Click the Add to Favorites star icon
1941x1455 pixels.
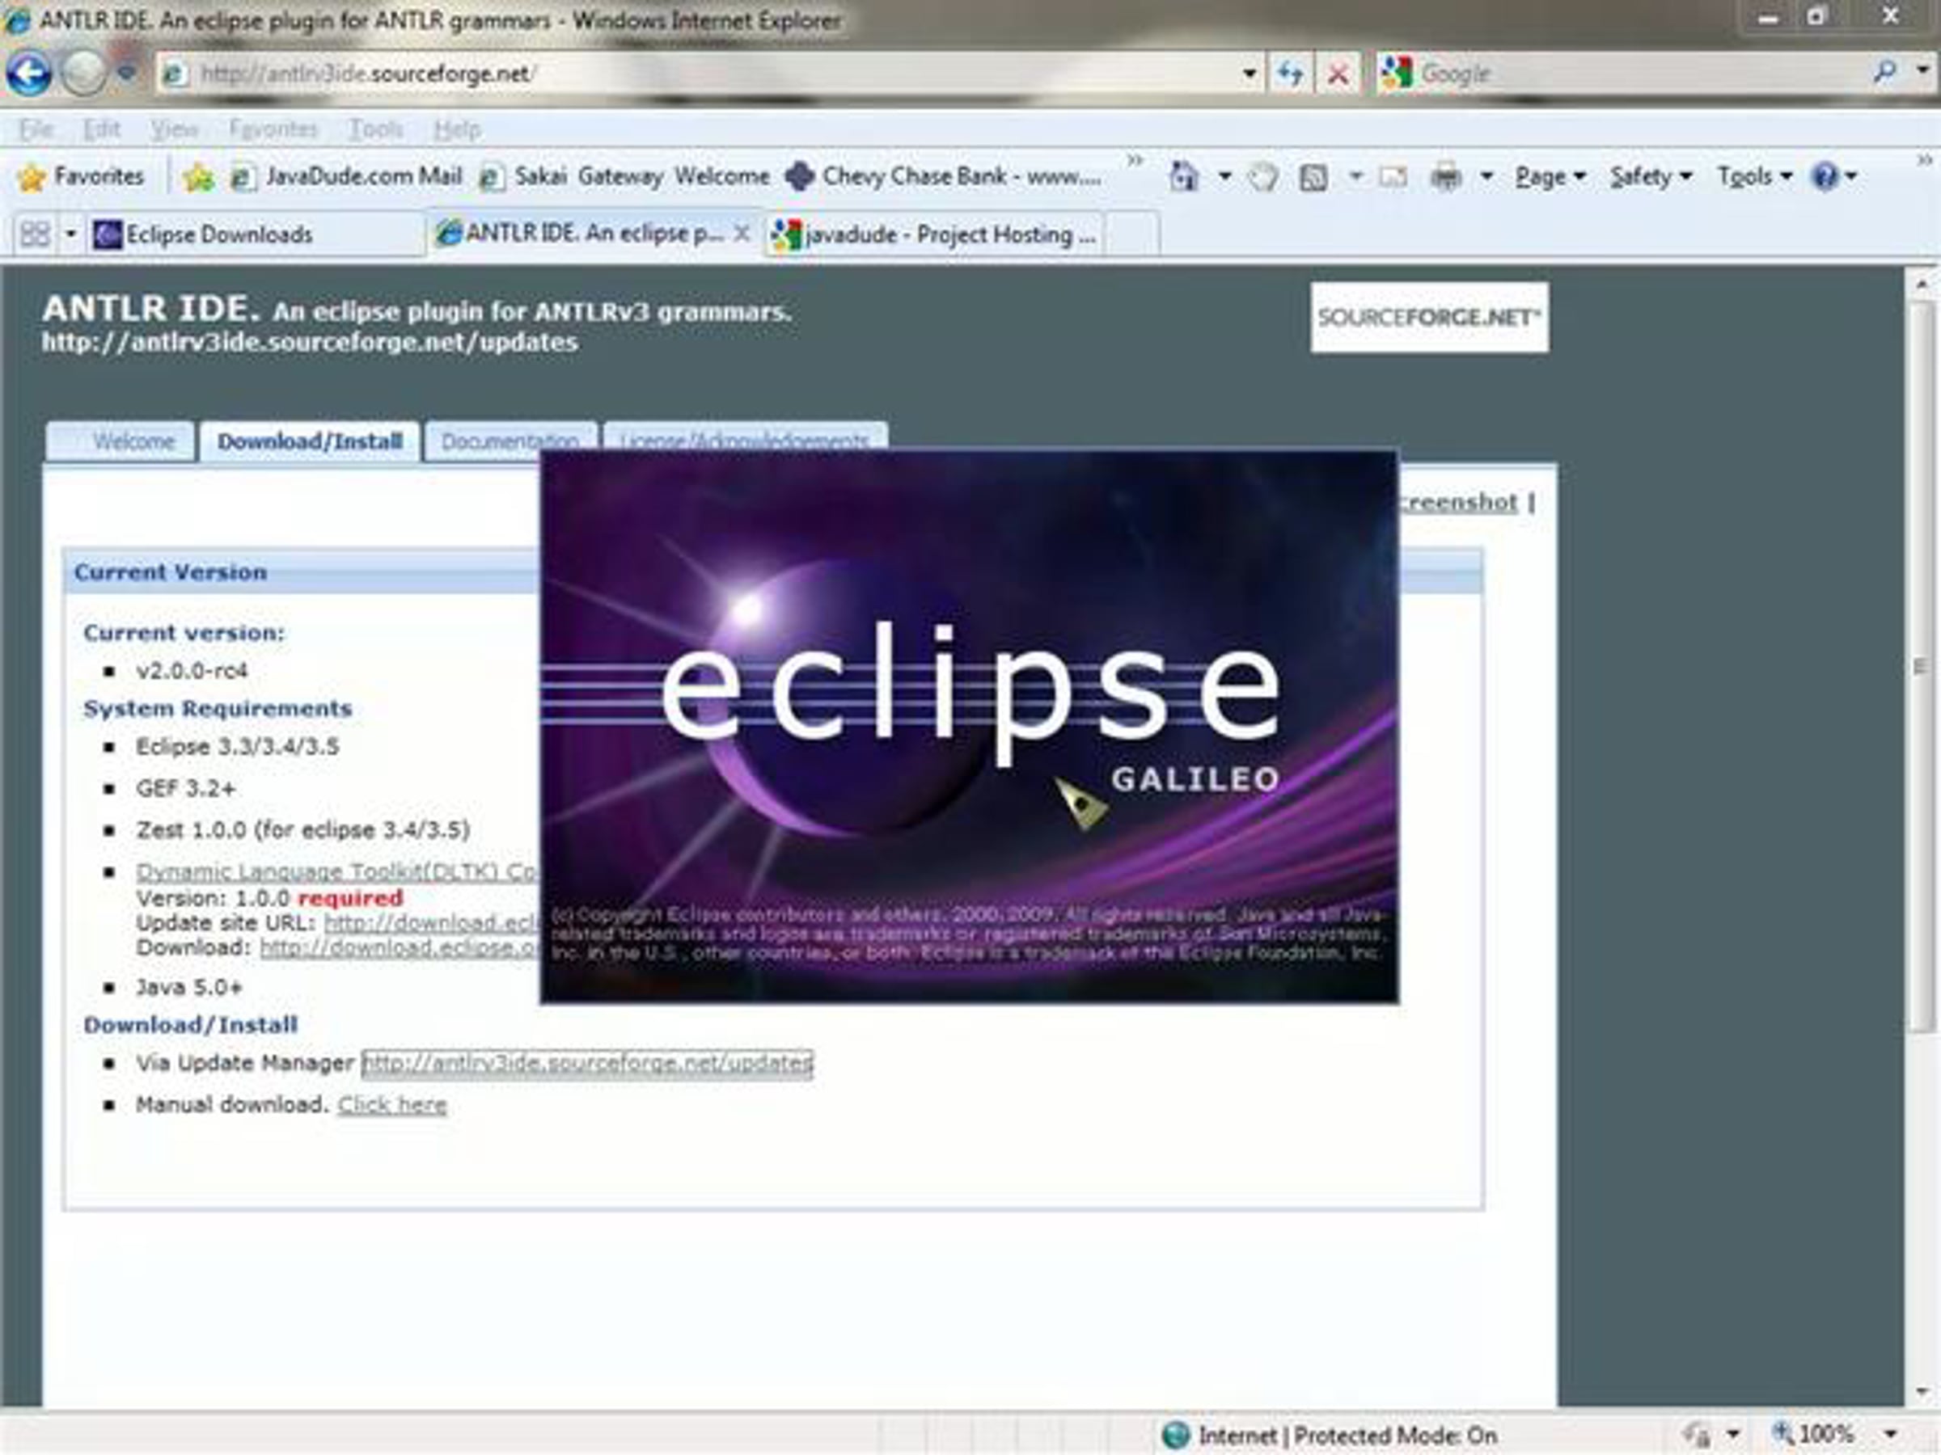(199, 177)
